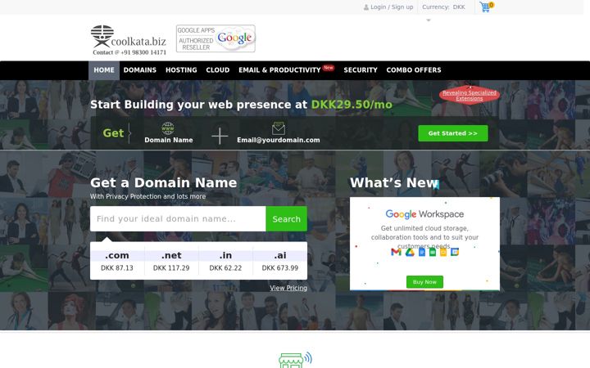
Task: Click the green Search button
Action: [286, 219]
